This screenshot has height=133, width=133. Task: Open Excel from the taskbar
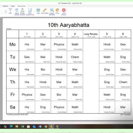pos(23,126)
